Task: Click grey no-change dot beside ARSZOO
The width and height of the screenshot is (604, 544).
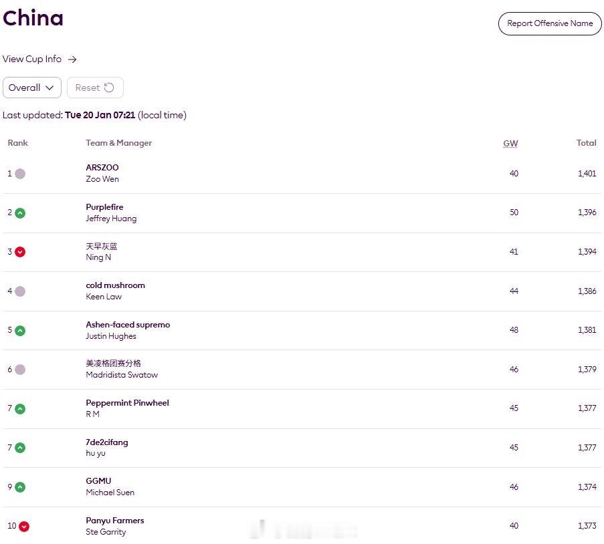Action: [x=20, y=174]
